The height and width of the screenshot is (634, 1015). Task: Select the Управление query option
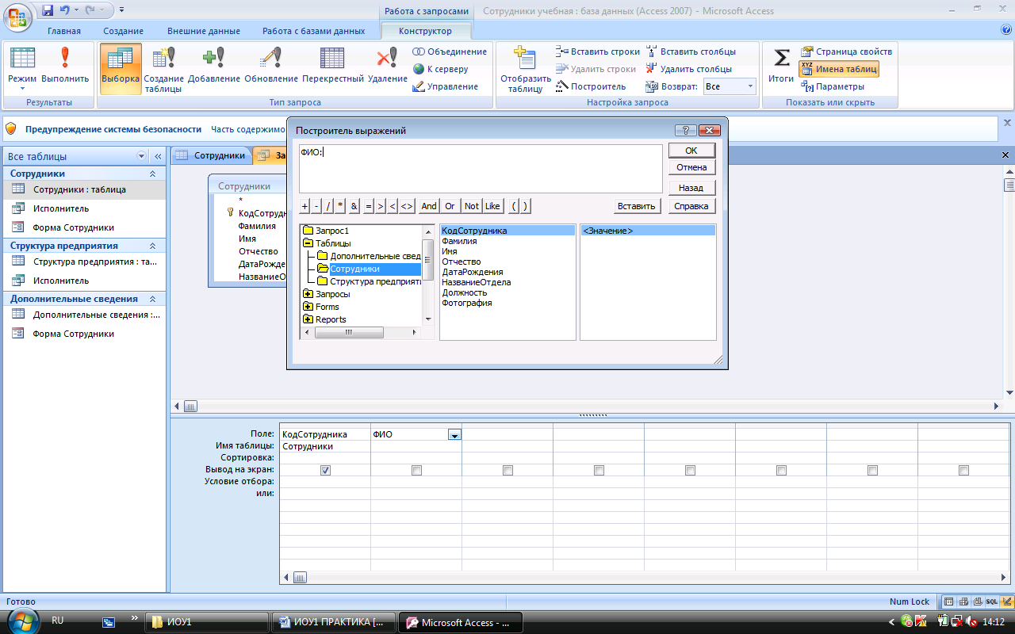pyautogui.click(x=446, y=86)
